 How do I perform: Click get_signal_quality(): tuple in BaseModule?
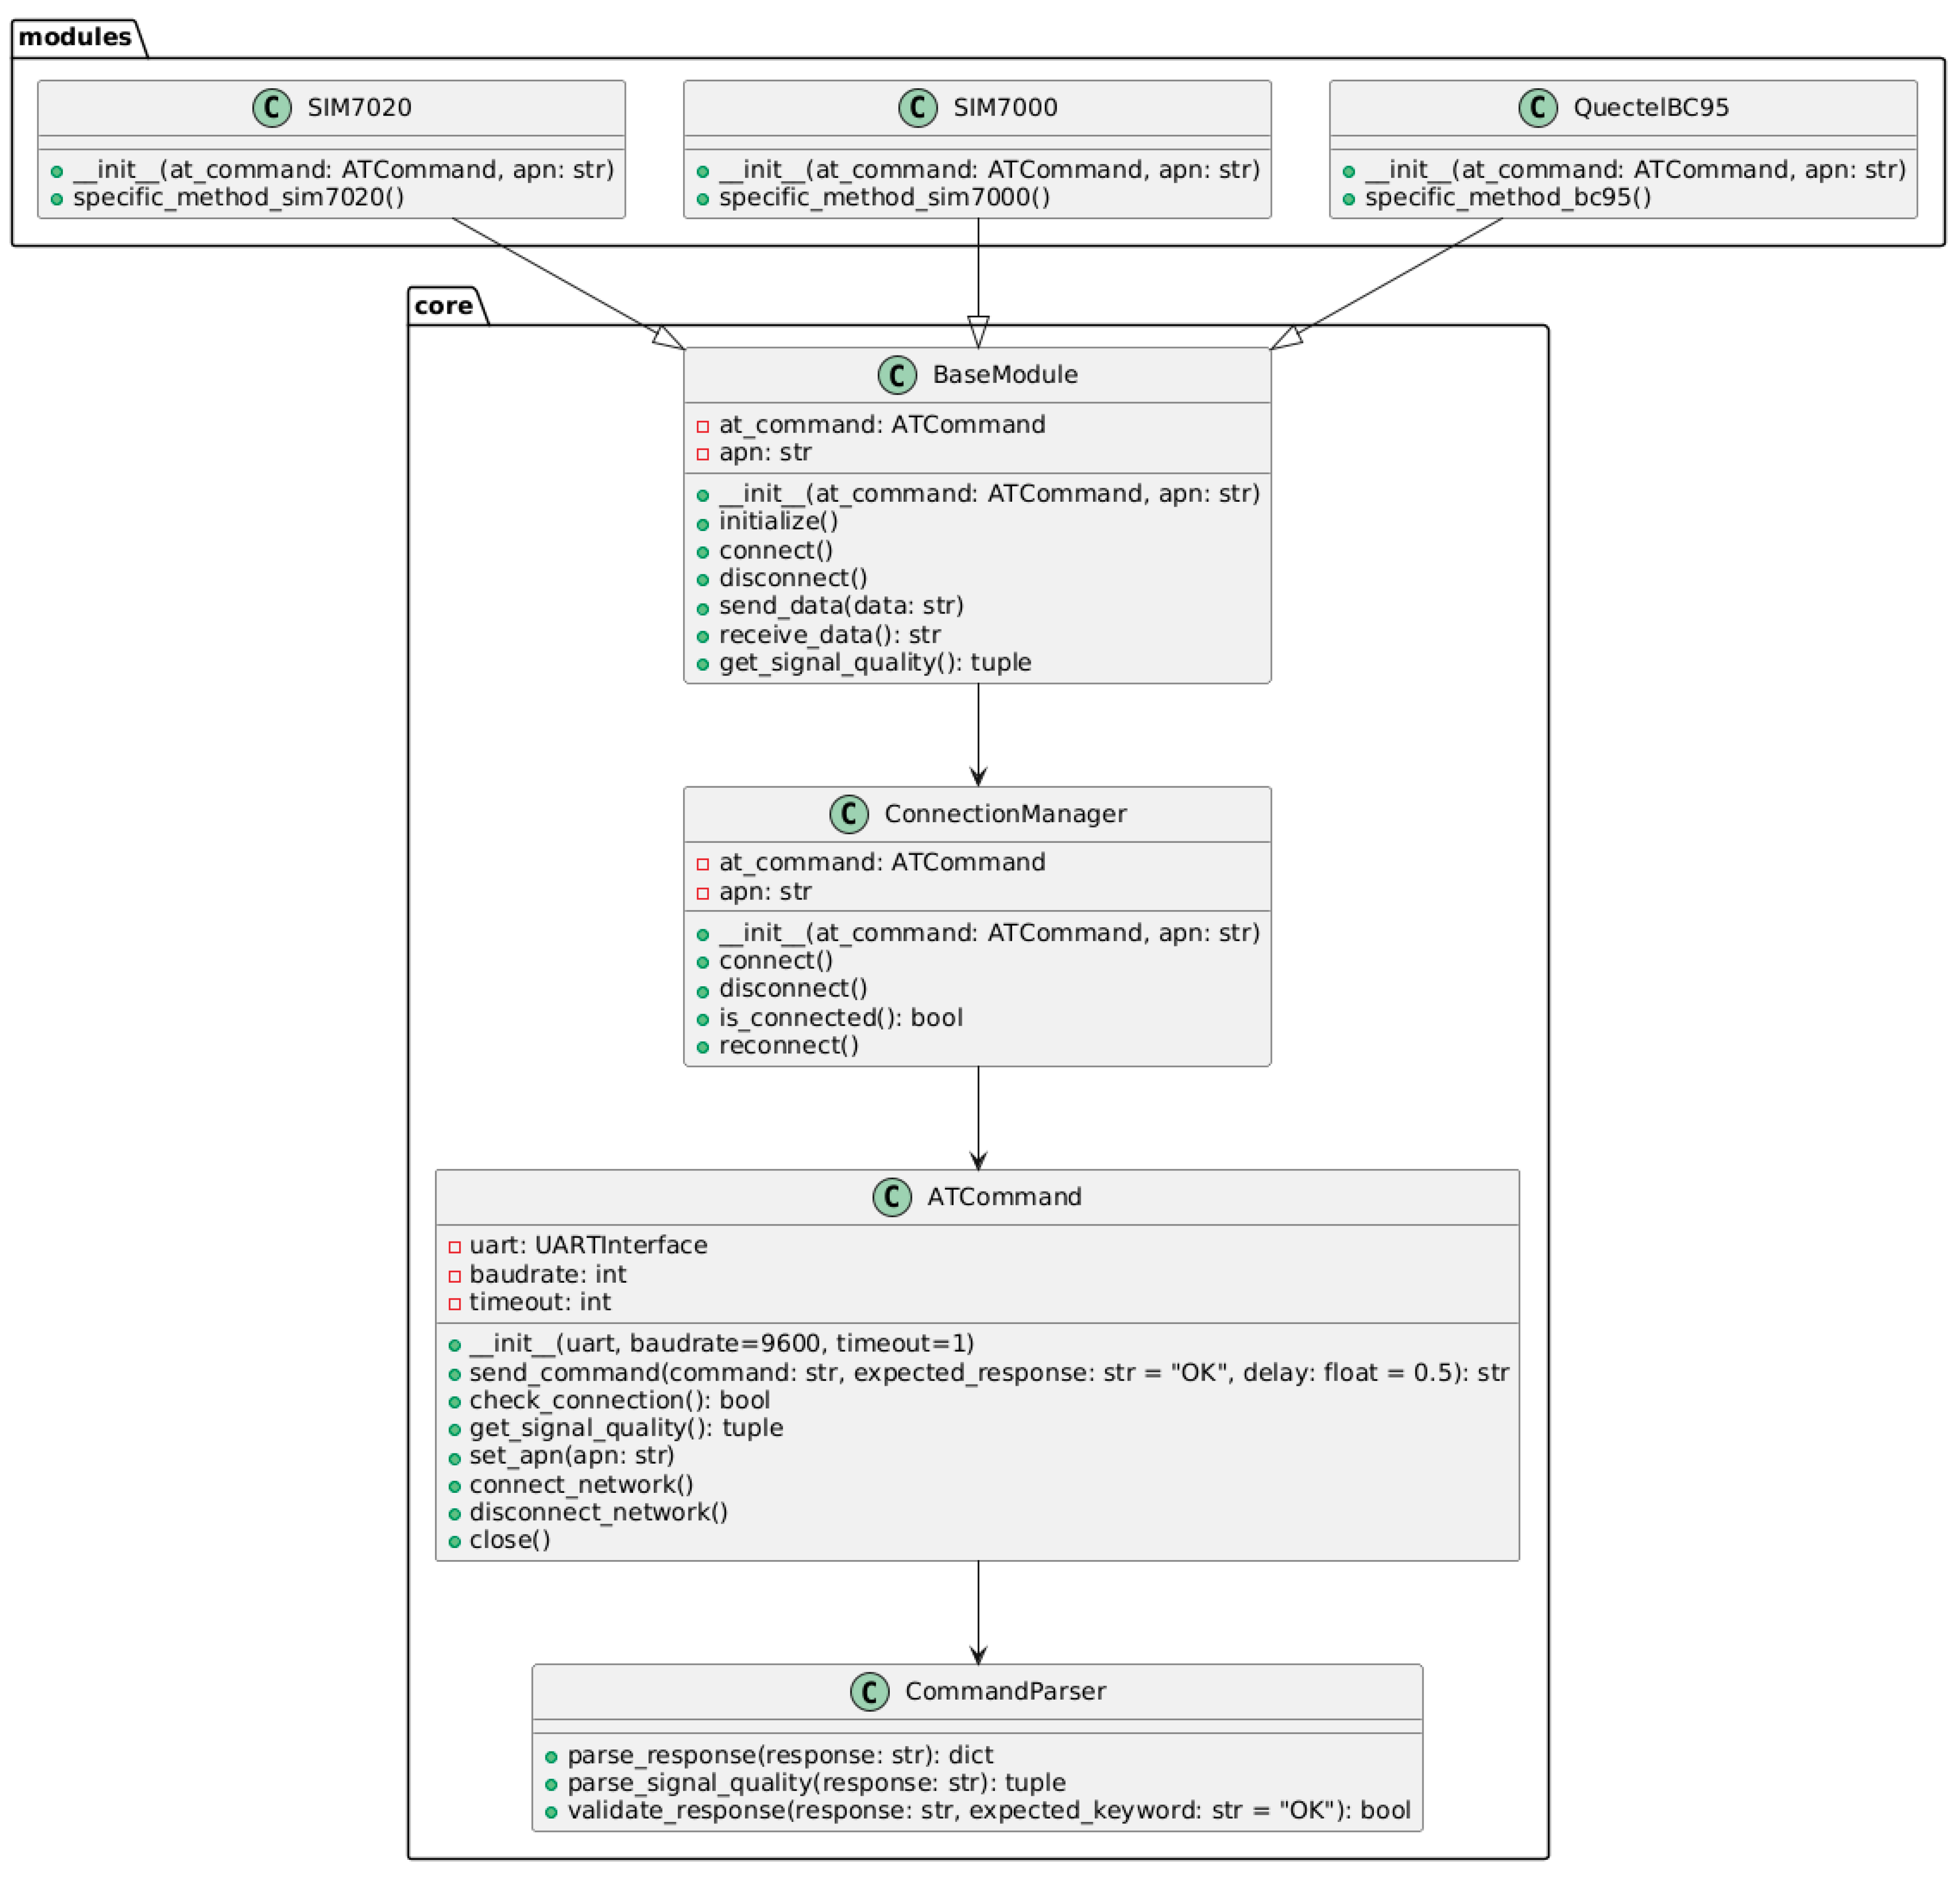[x=874, y=662]
